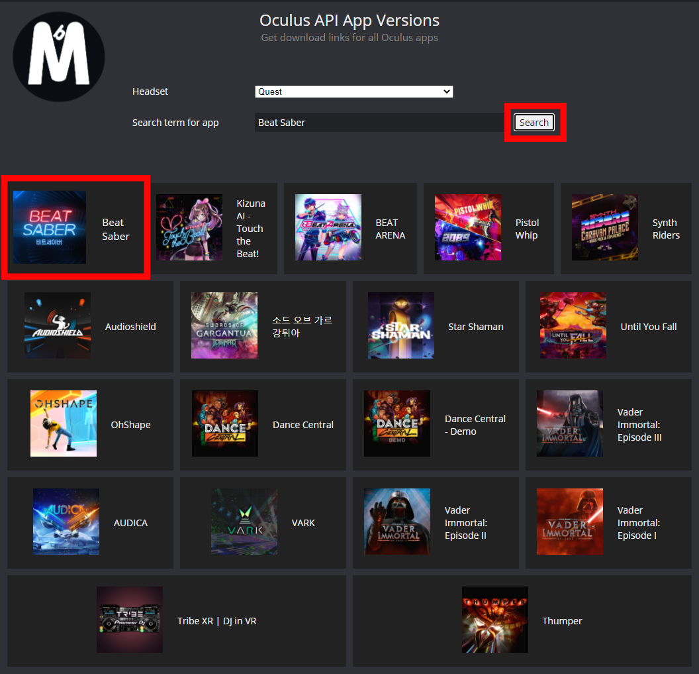Click the Oculus API App Versions heading

[349, 21]
